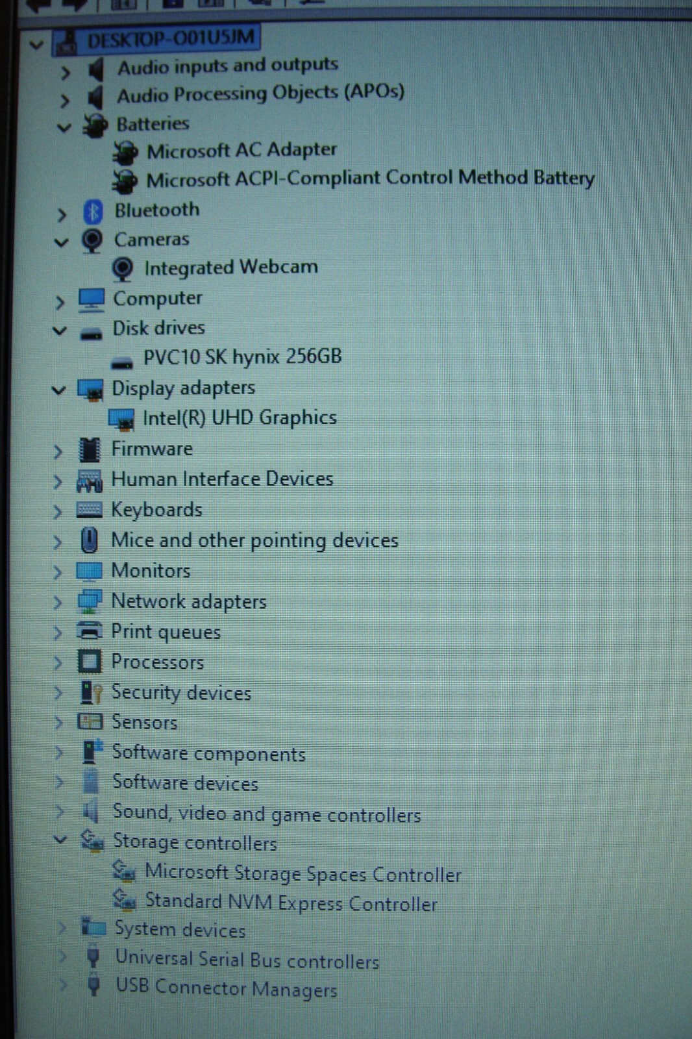Select PVC10 SK hynix 256GB drive
692x1039 pixels.
click(x=242, y=357)
